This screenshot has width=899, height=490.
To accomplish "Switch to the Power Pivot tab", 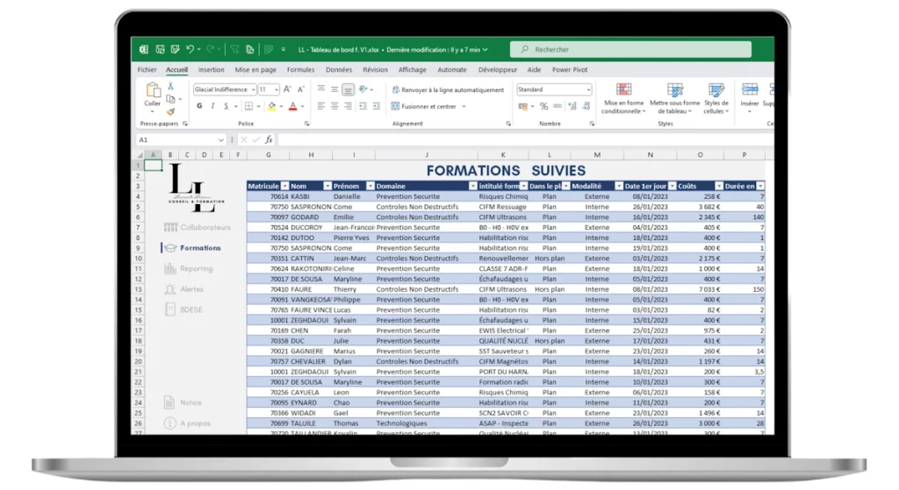I will (x=569, y=70).
